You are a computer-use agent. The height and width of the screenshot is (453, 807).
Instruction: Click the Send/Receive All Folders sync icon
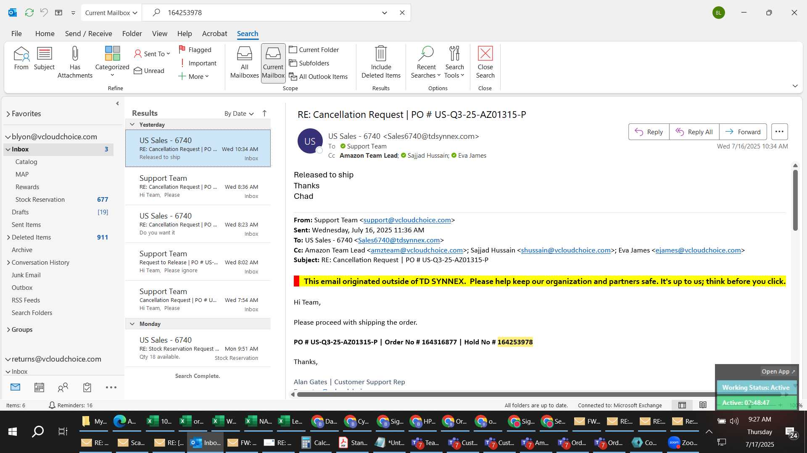pyautogui.click(x=29, y=13)
